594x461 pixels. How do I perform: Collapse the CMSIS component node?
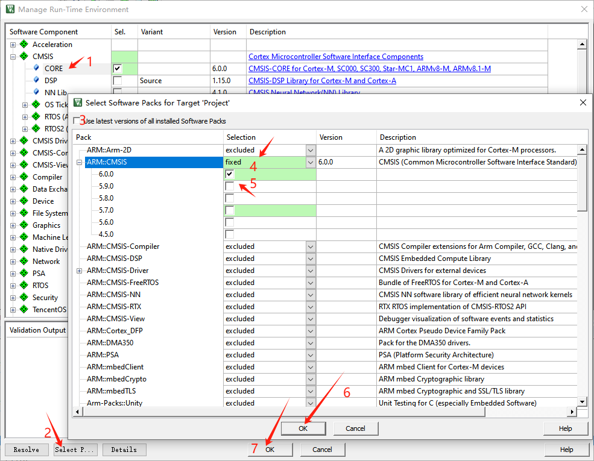pyautogui.click(x=13, y=57)
